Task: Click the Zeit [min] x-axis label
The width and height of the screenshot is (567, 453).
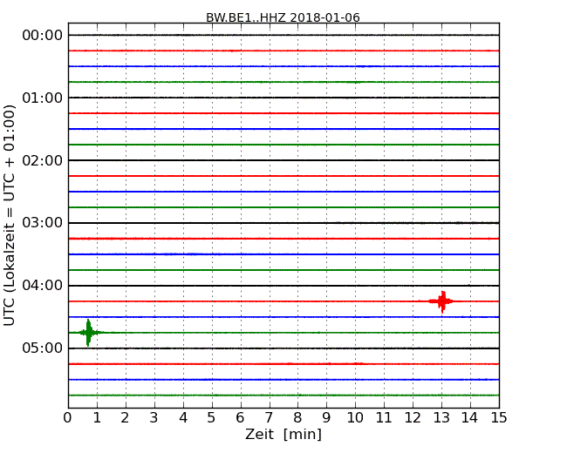Action: (x=283, y=434)
